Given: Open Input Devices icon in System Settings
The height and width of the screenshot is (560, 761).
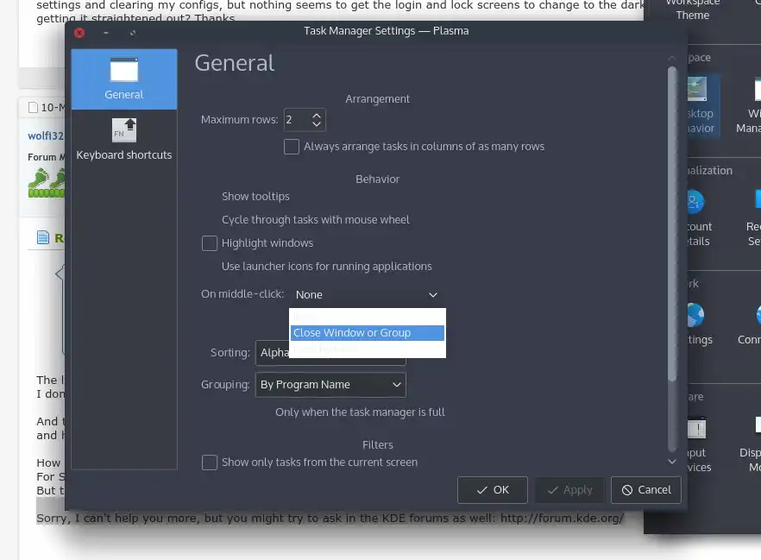Looking at the screenshot, I should coord(698,445).
